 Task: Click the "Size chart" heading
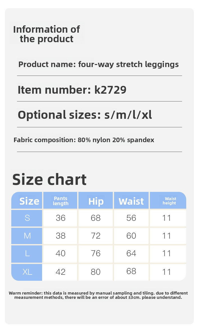(49, 179)
